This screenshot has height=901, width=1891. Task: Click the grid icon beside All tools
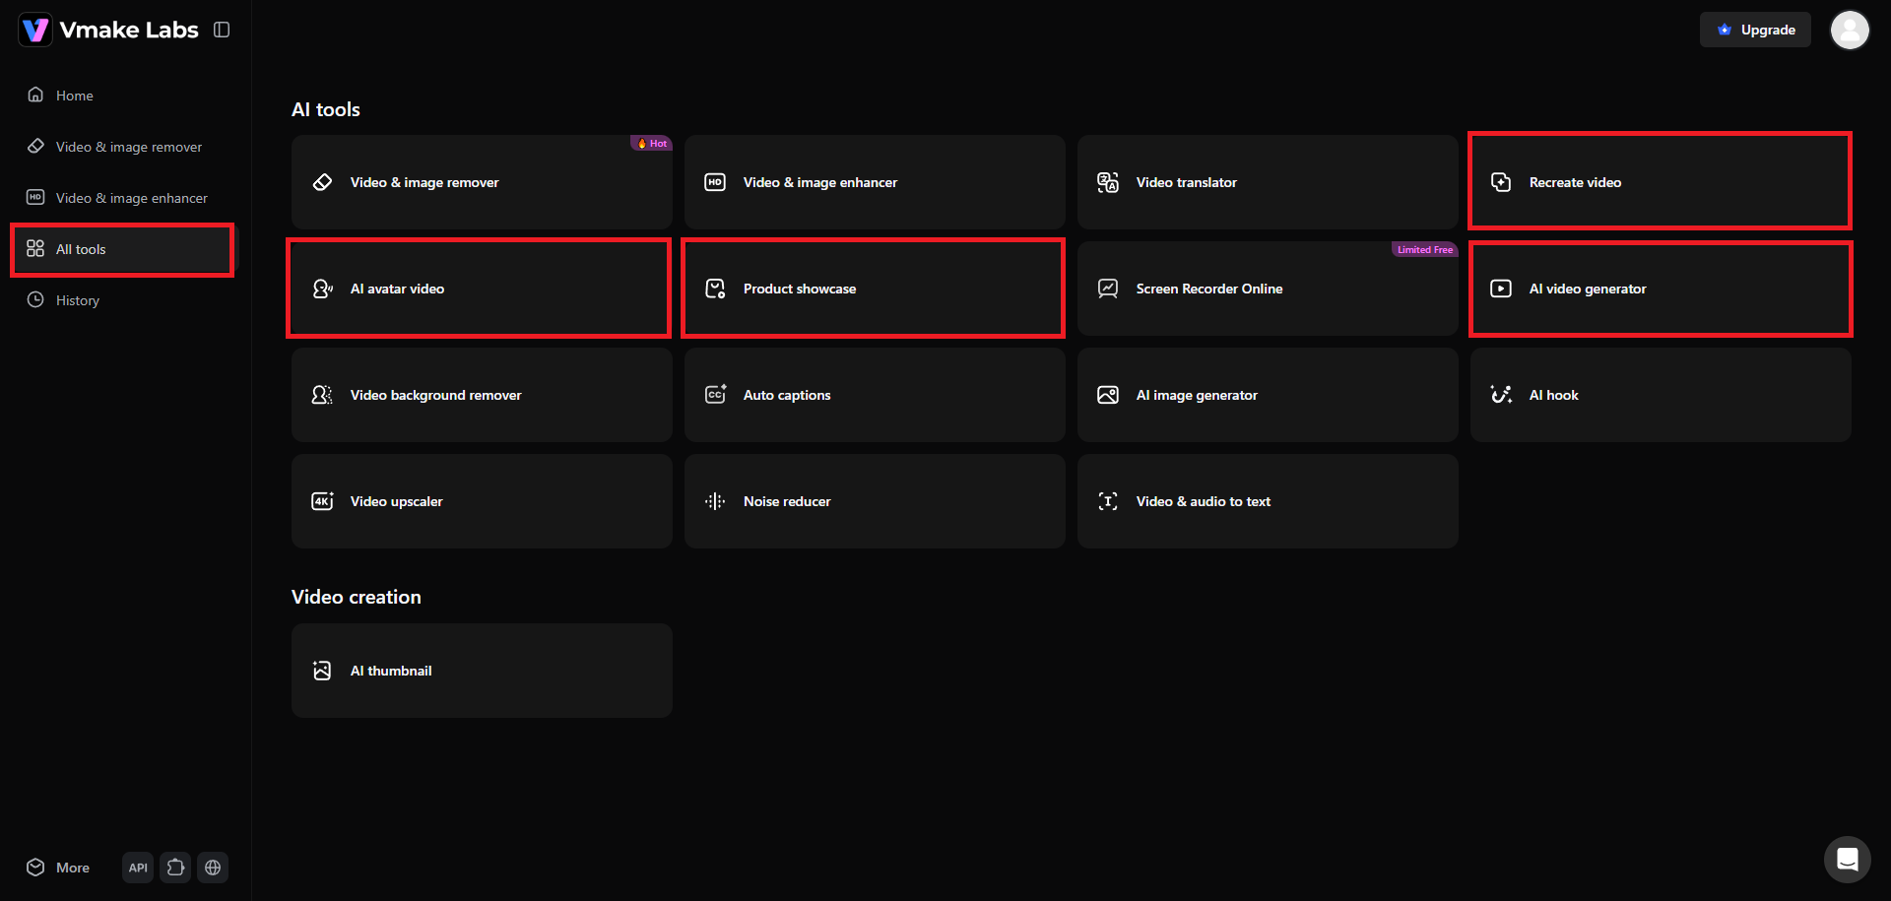(x=35, y=248)
